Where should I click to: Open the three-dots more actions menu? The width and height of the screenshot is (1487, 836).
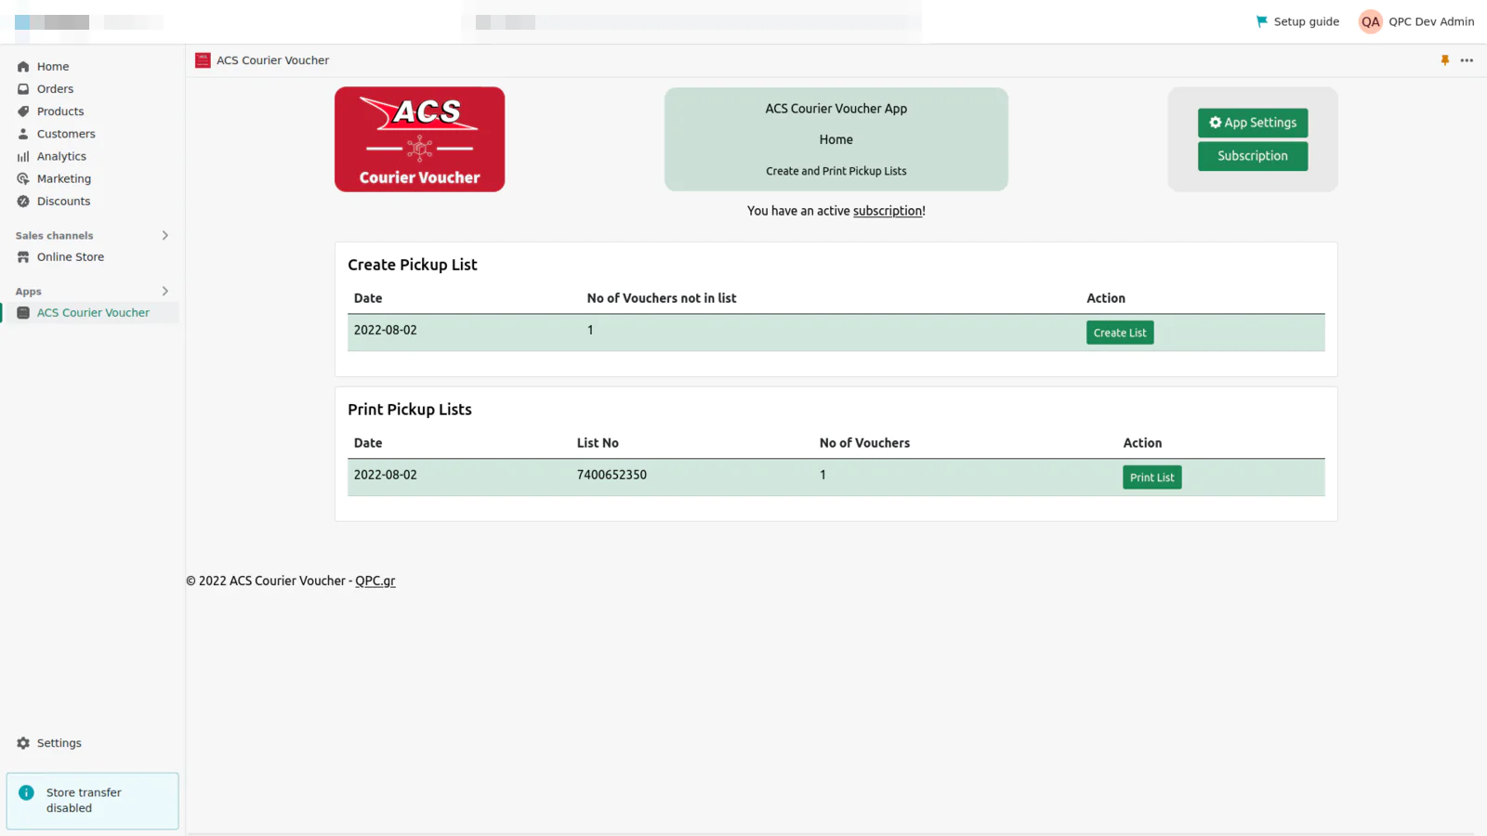point(1467,60)
